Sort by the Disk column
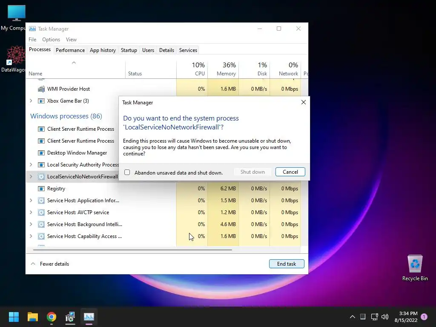 tap(254, 69)
